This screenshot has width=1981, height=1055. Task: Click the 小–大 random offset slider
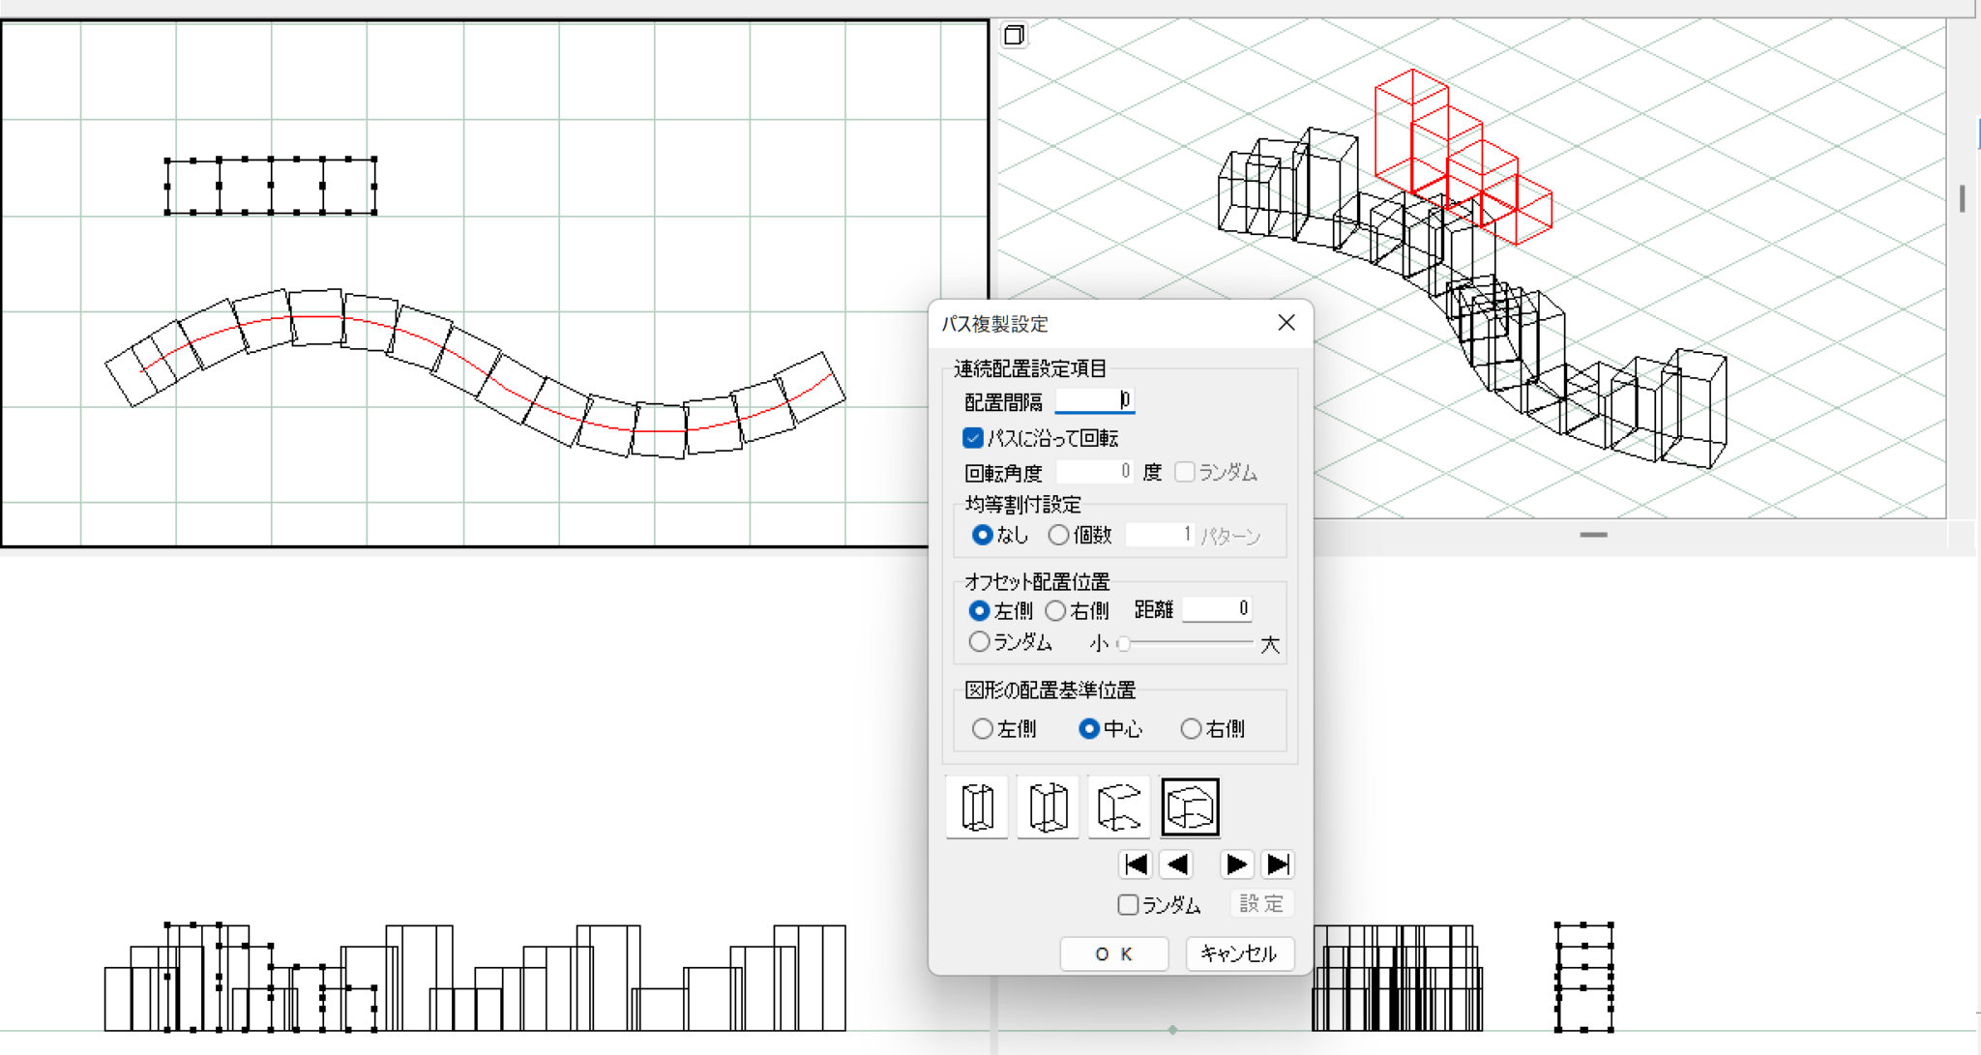tap(1186, 643)
